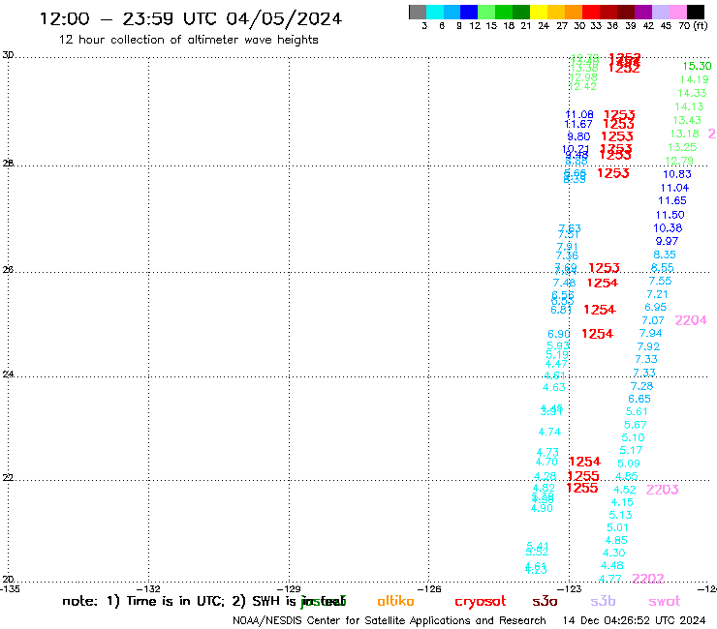
Task: Click the 4.15 wave height reading
Action: (x=622, y=502)
